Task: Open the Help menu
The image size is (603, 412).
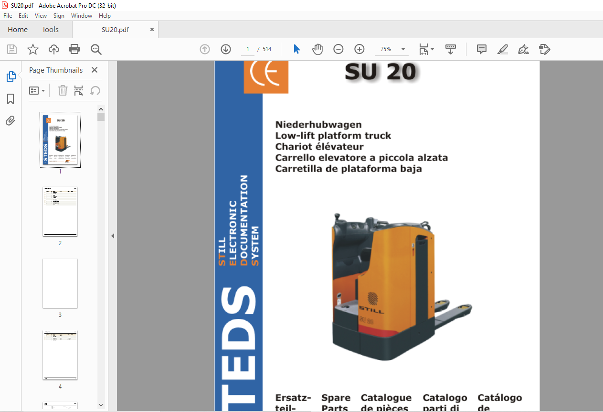Action: [x=105, y=16]
